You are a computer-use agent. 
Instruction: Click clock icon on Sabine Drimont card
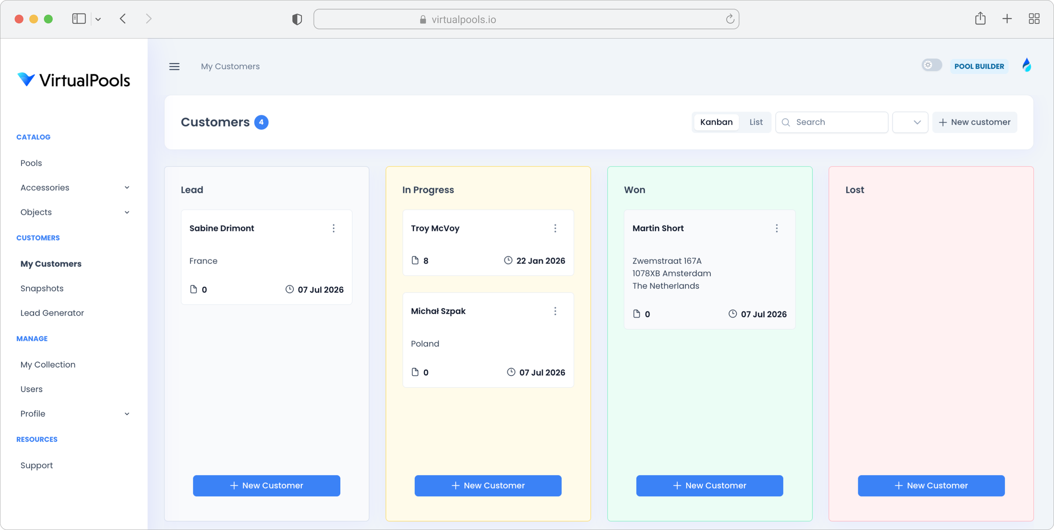pyautogui.click(x=289, y=289)
